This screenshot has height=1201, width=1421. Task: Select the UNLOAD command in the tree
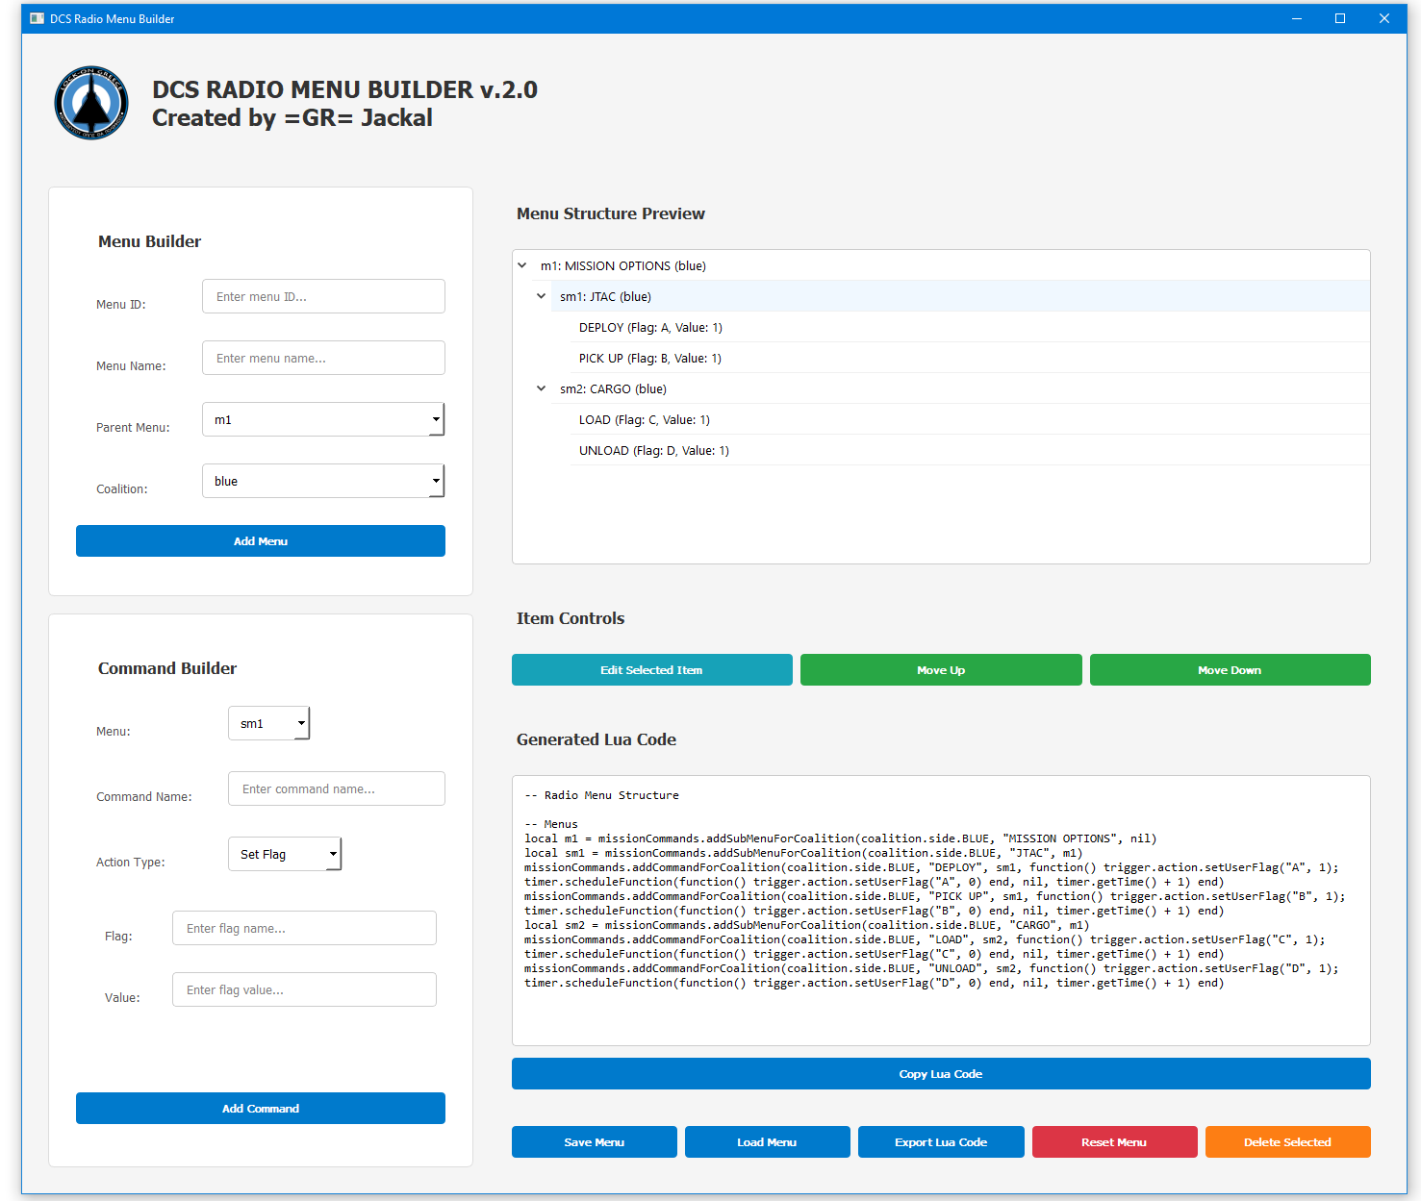click(654, 451)
